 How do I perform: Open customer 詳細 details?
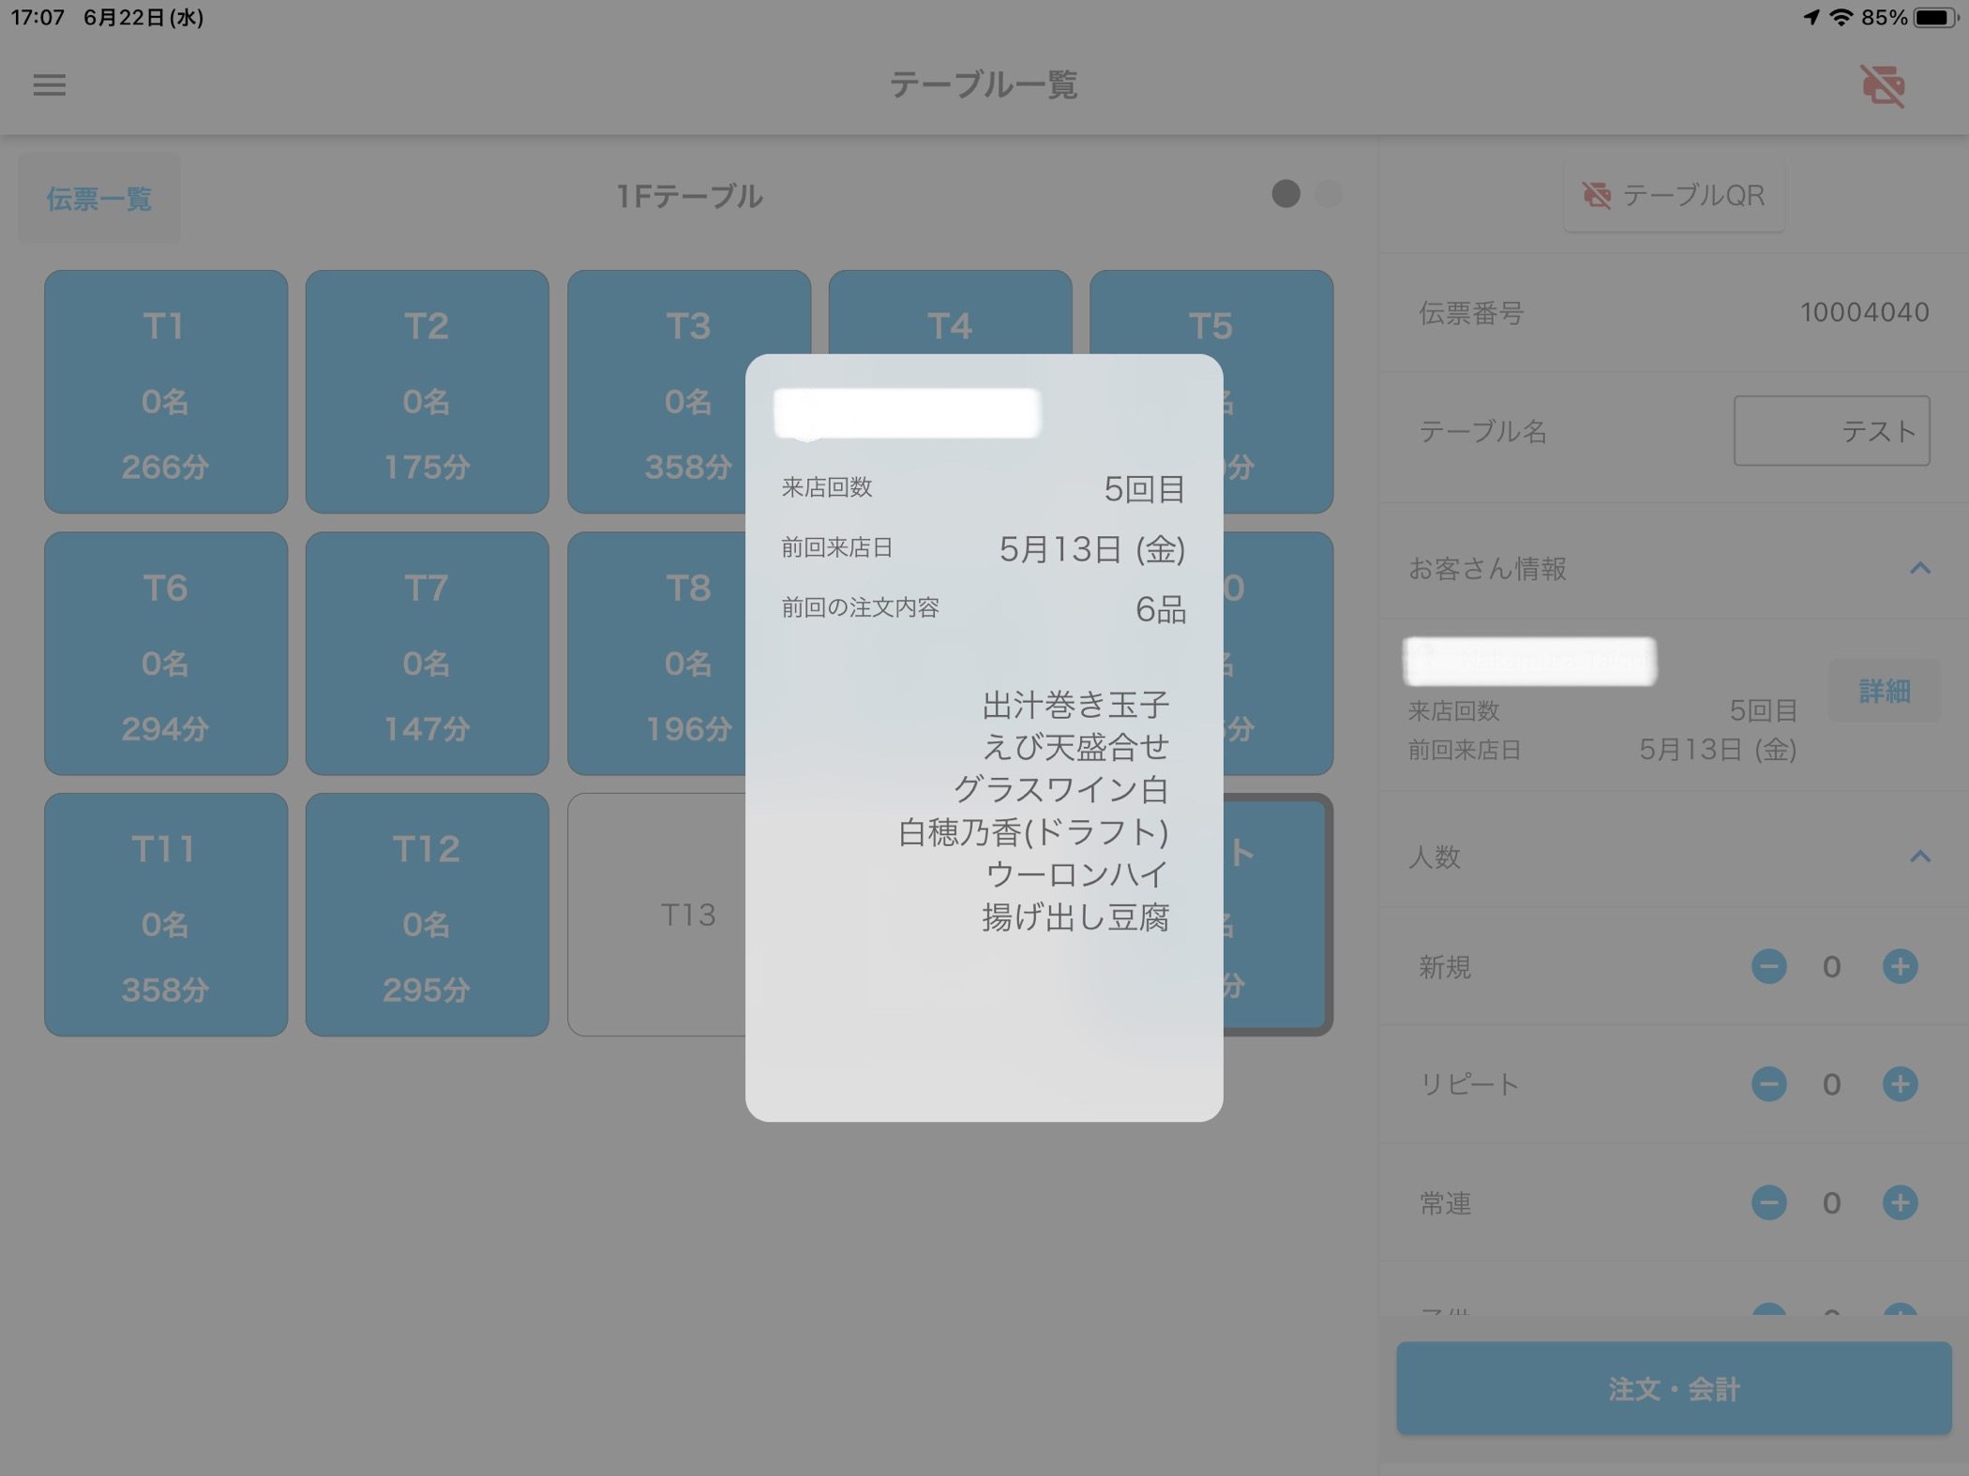click(1884, 691)
